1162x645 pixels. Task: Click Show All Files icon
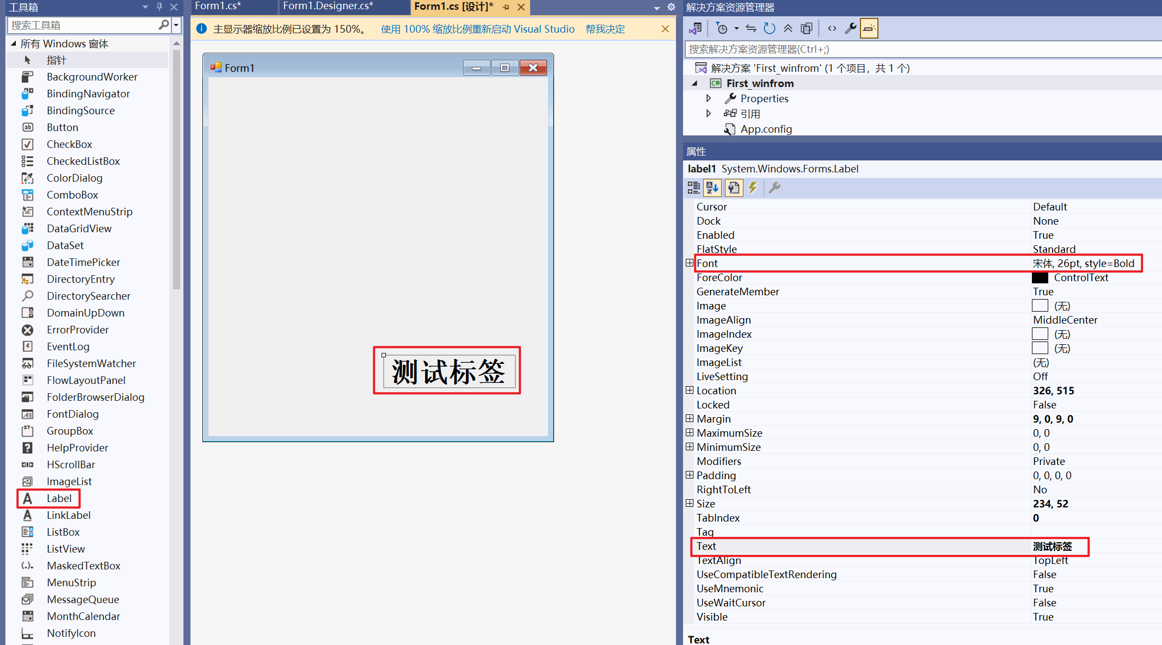pyautogui.click(x=807, y=28)
